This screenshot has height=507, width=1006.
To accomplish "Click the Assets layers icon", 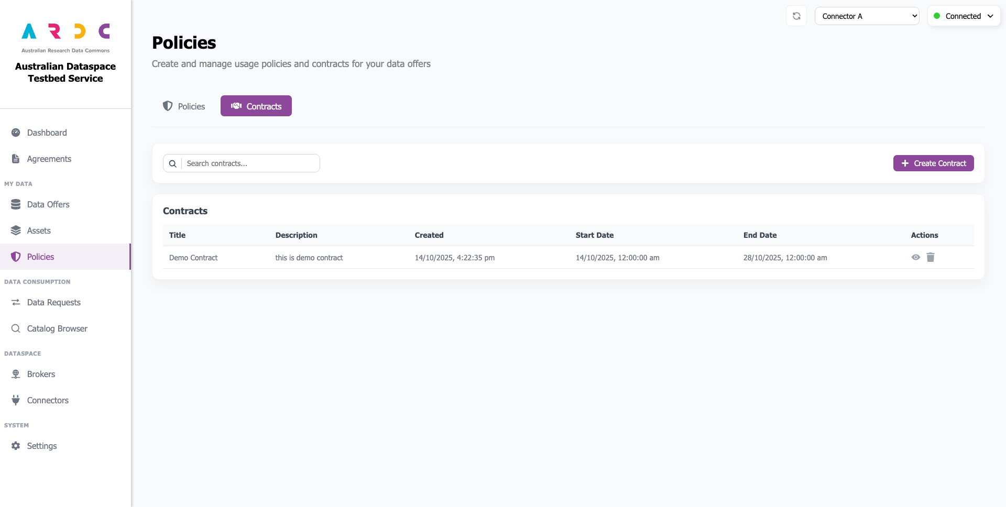I will coord(16,230).
